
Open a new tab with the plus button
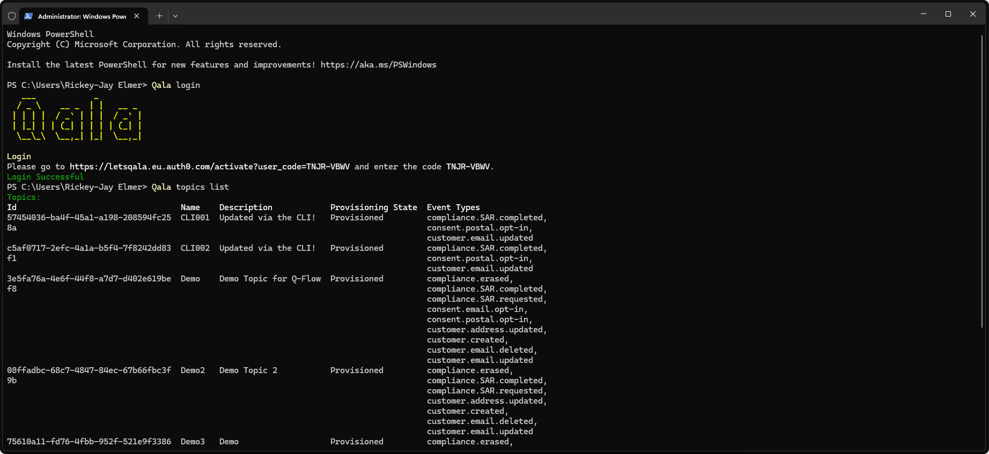(x=159, y=16)
